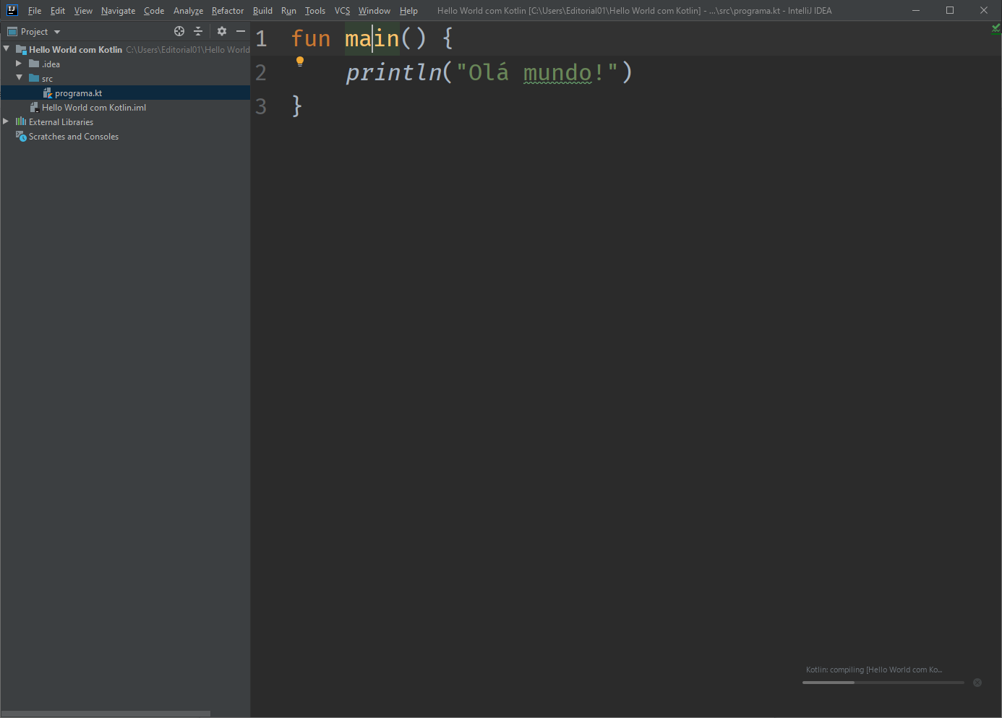Open Project panel settings gear

click(222, 31)
